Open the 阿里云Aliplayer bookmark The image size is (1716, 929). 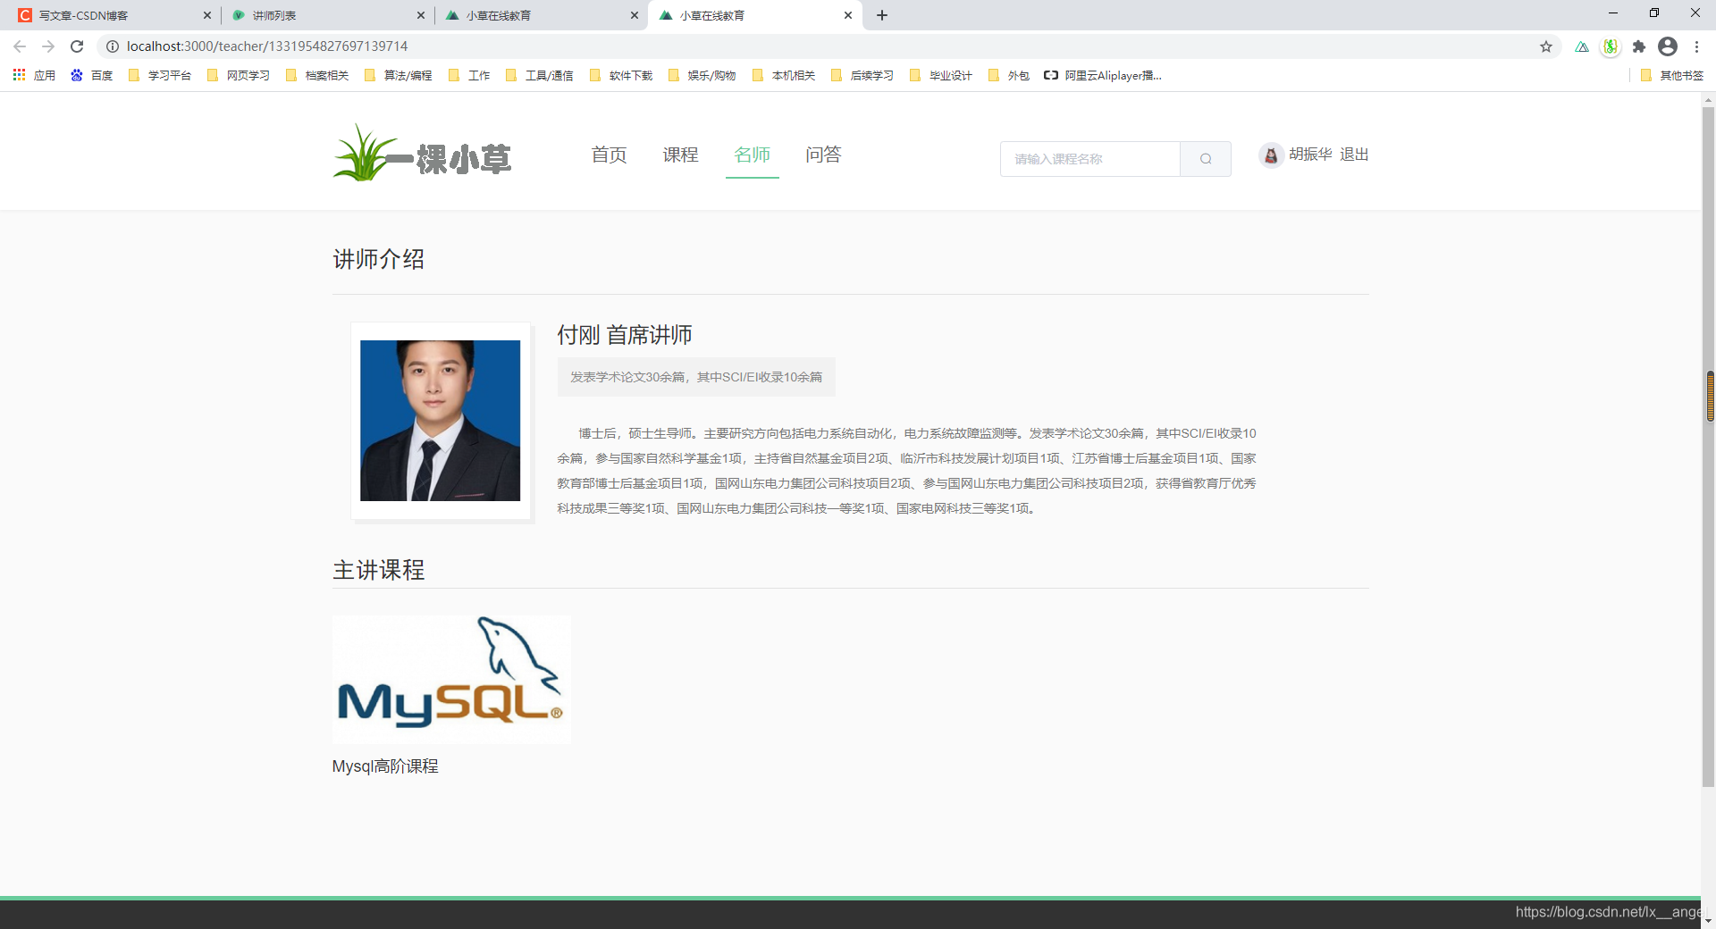click(1103, 76)
